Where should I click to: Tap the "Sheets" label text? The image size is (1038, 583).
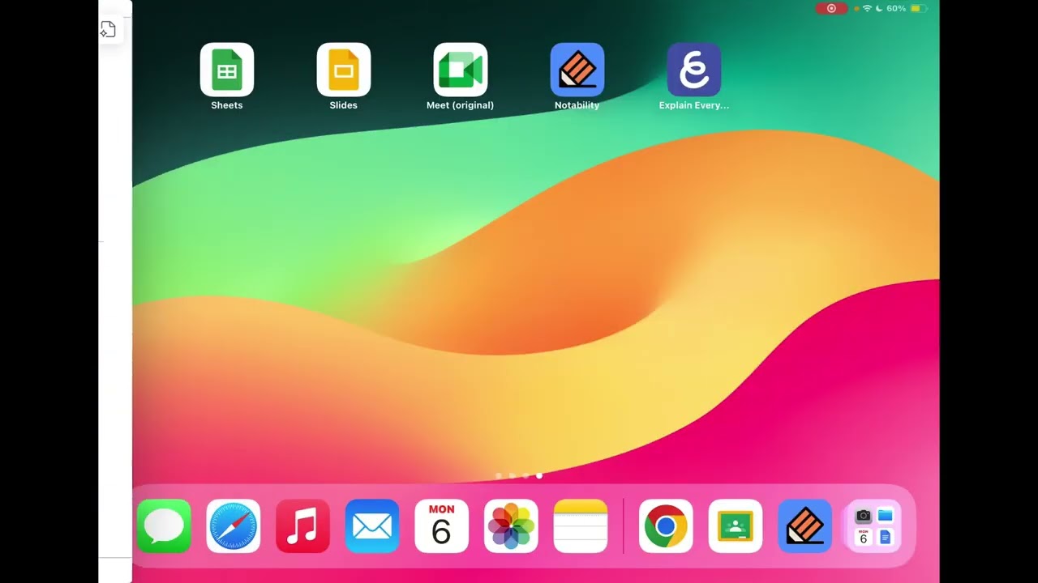(x=227, y=105)
